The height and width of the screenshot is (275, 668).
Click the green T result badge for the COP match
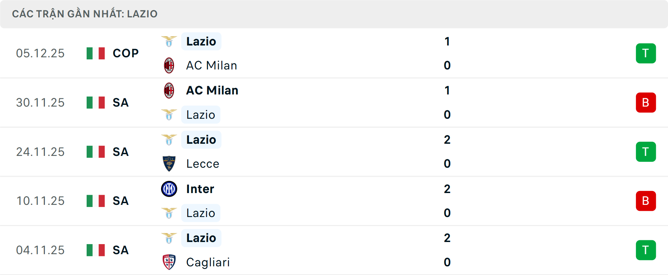click(x=646, y=53)
